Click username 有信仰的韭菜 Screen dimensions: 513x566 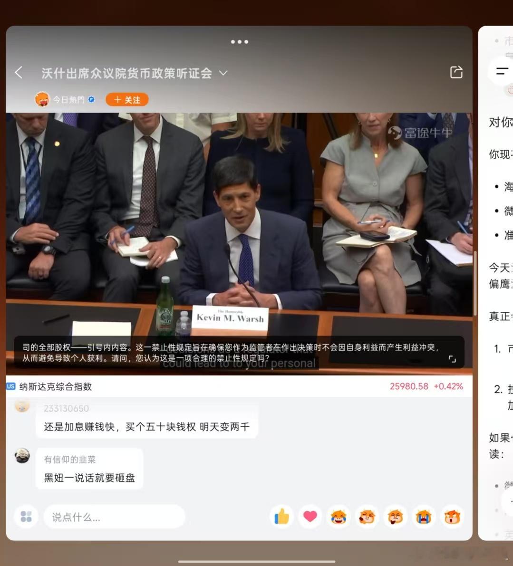coord(70,459)
